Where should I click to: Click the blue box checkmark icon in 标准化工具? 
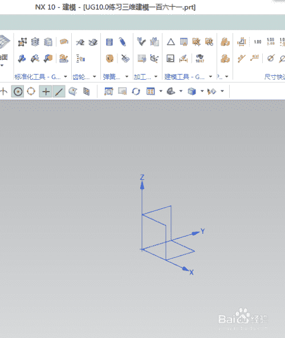coord(22,59)
